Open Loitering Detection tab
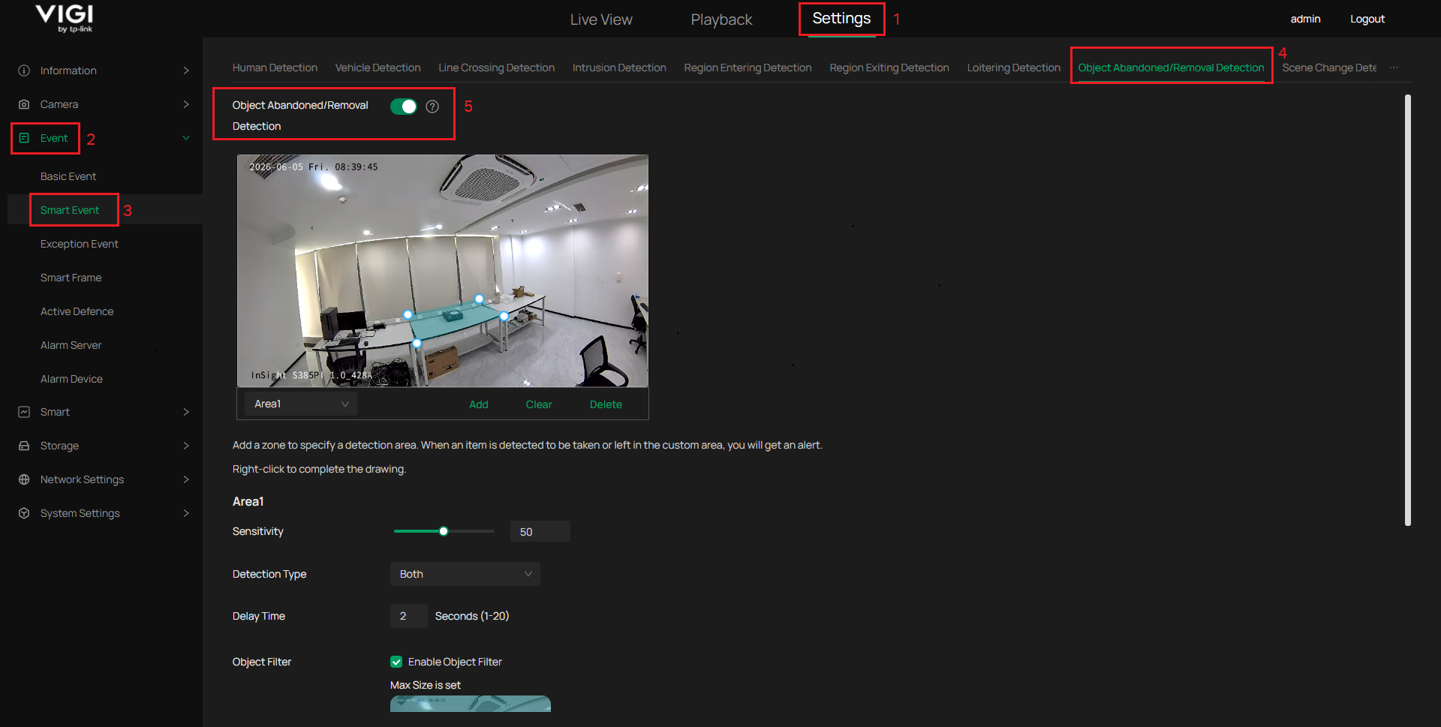Screen dimensions: 1441x727 point(1013,68)
